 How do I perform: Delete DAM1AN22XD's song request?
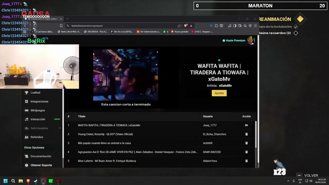tap(246, 152)
